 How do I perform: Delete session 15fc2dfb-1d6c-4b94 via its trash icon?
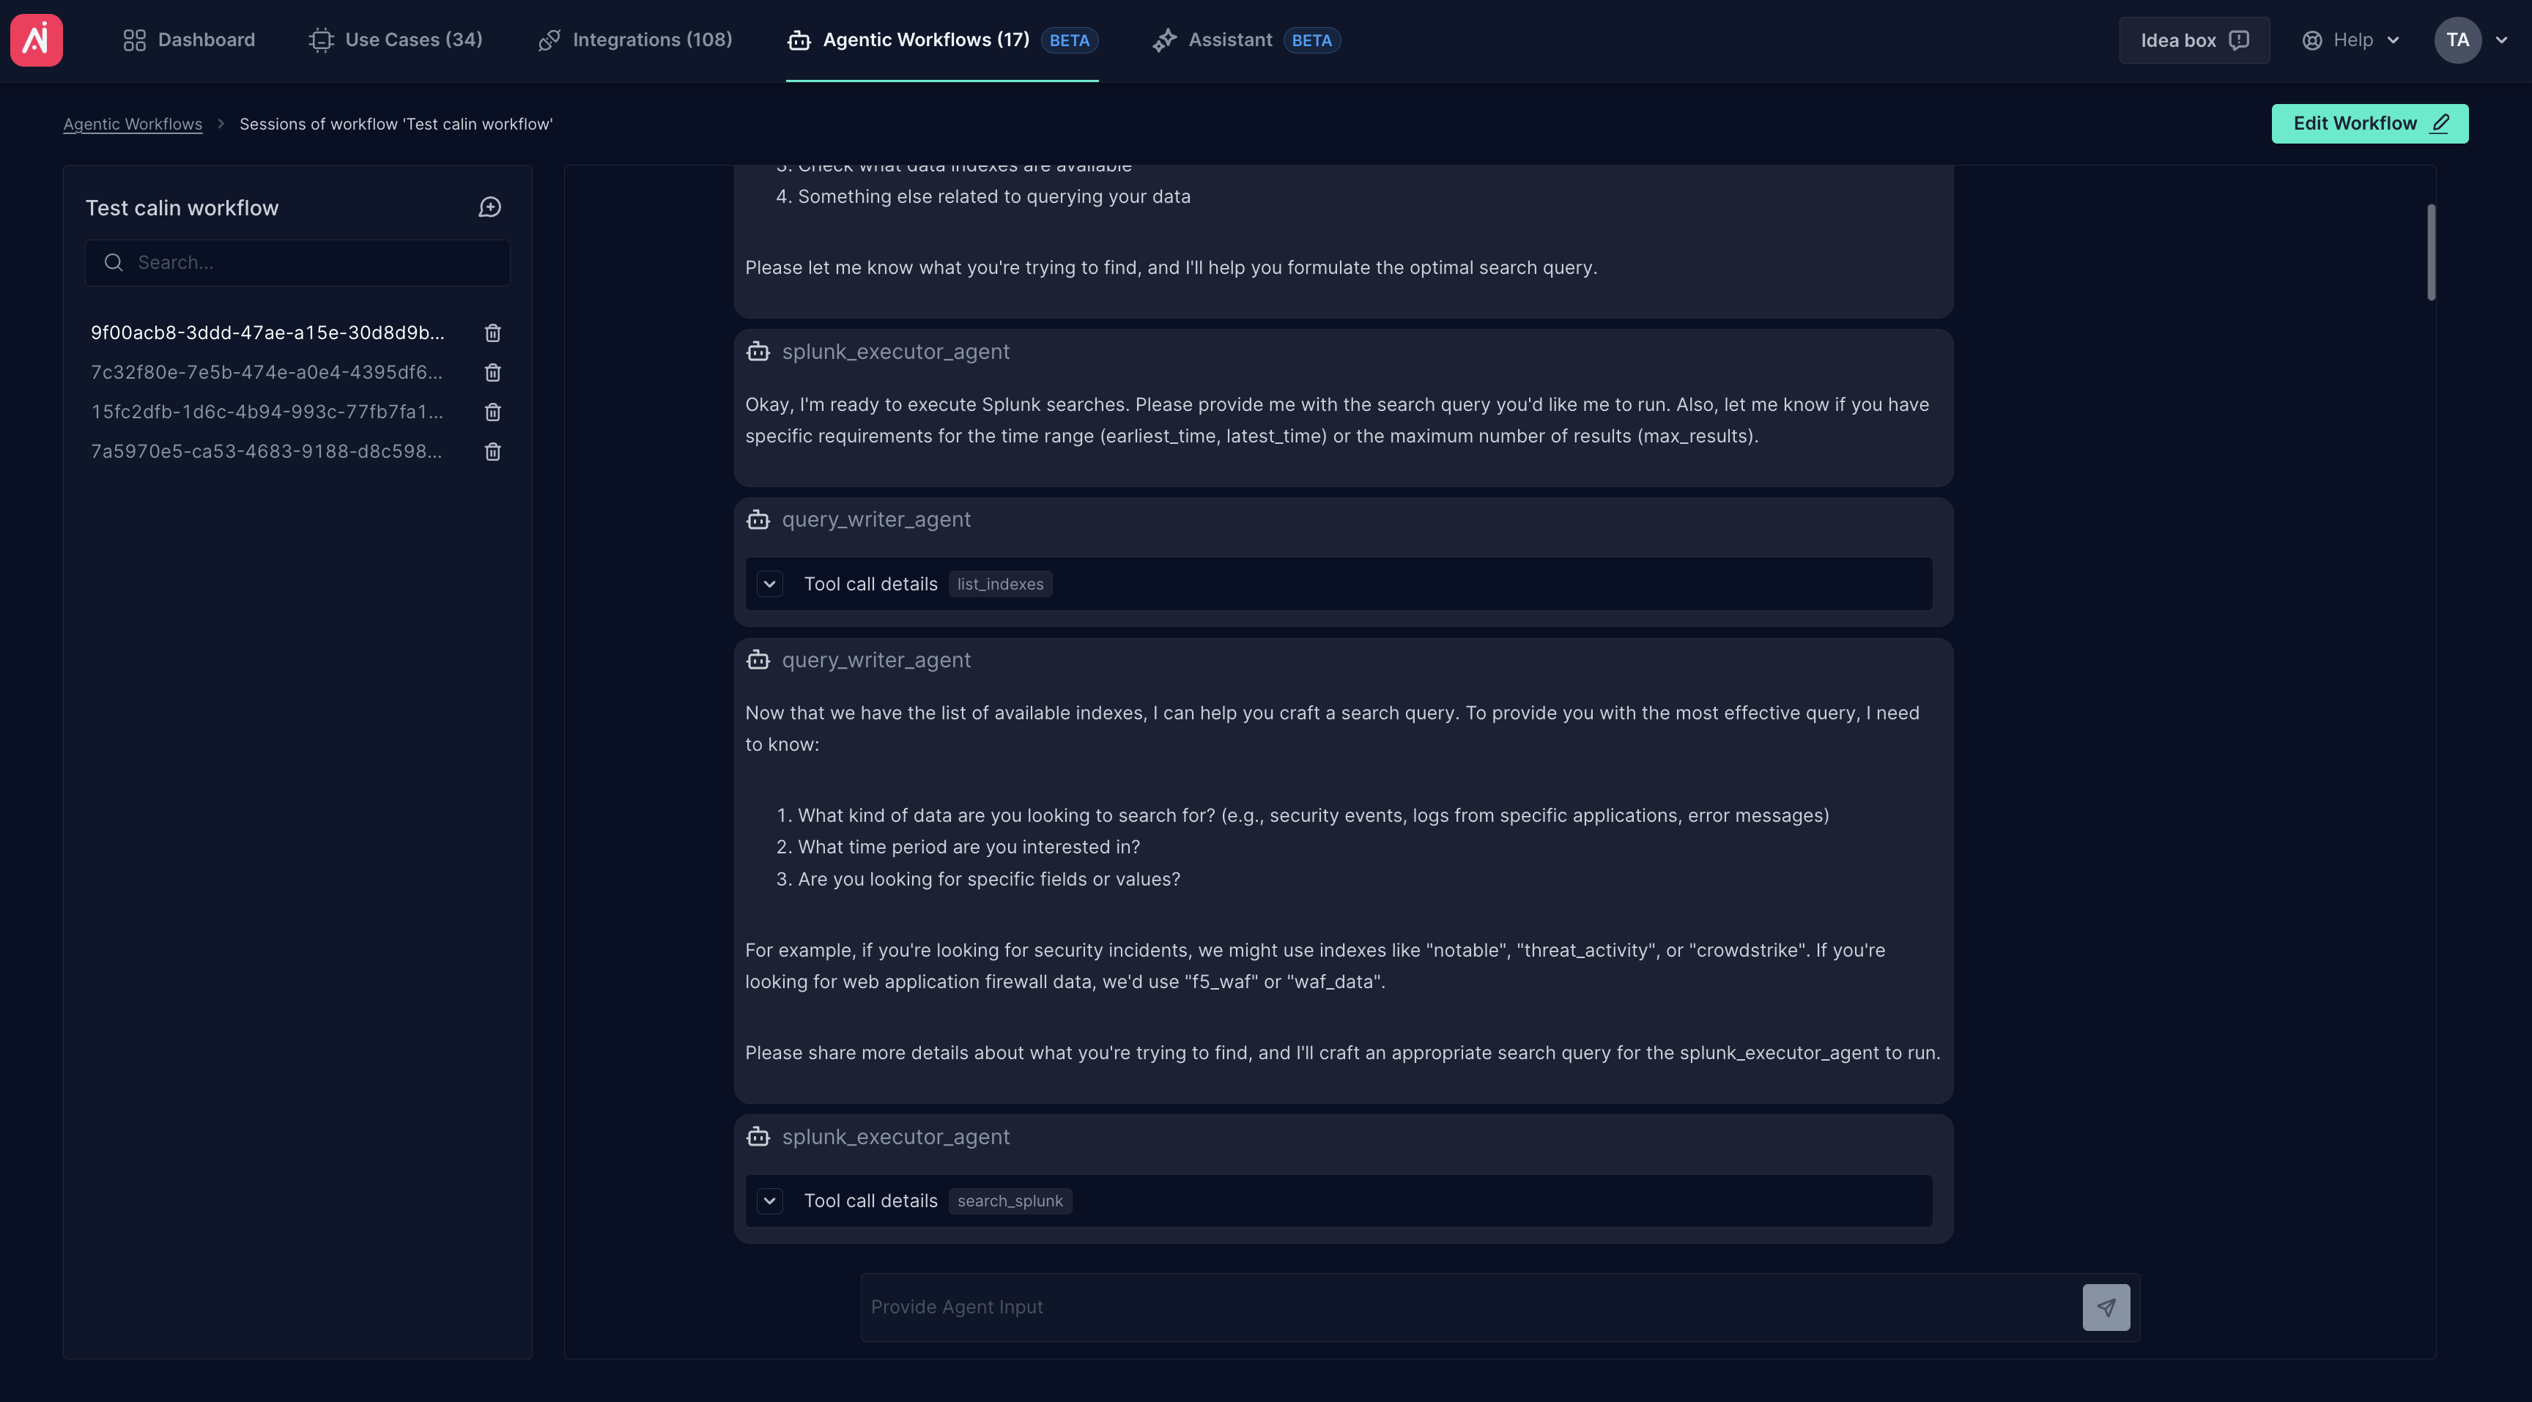pyautogui.click(x=492, y=412)
